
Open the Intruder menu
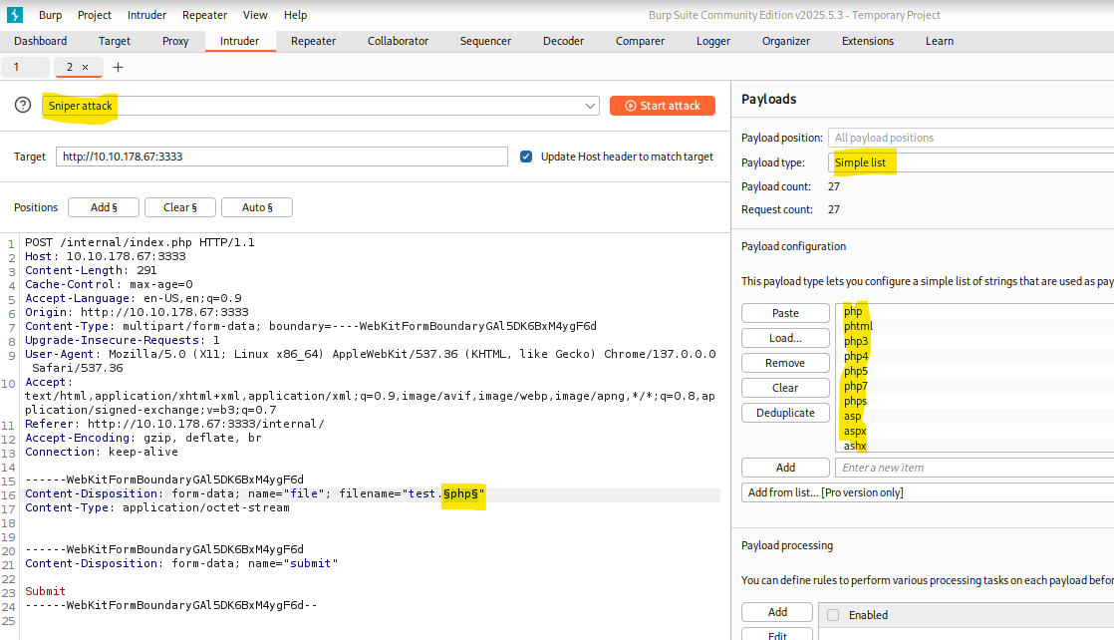pos(147,15)
